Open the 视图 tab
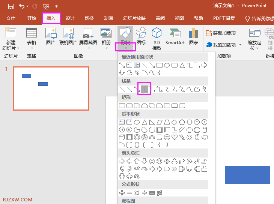This screenshot has height=204, width=274. [179, 18]
